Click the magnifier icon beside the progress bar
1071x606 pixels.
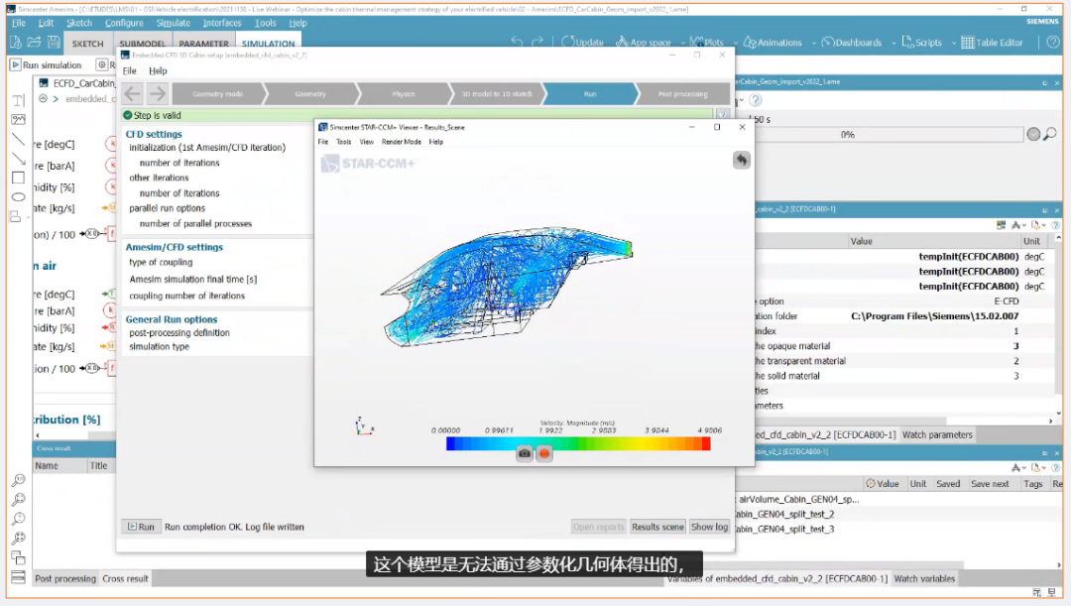point(1050,134)
